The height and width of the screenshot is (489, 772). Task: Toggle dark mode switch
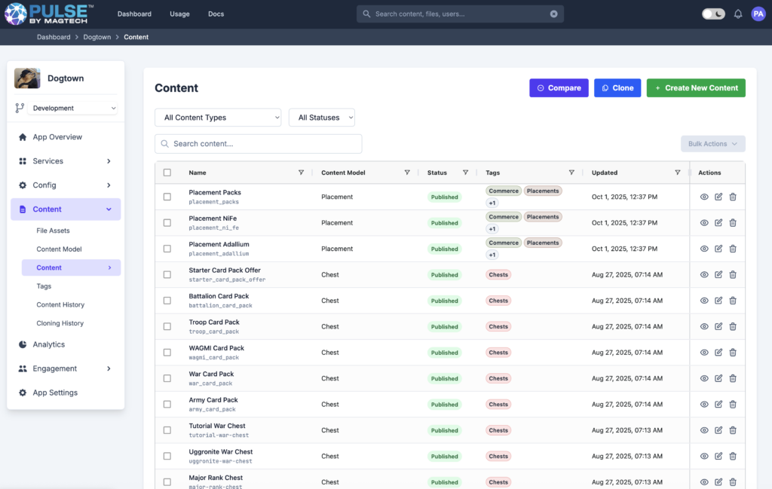coord(713,14)
